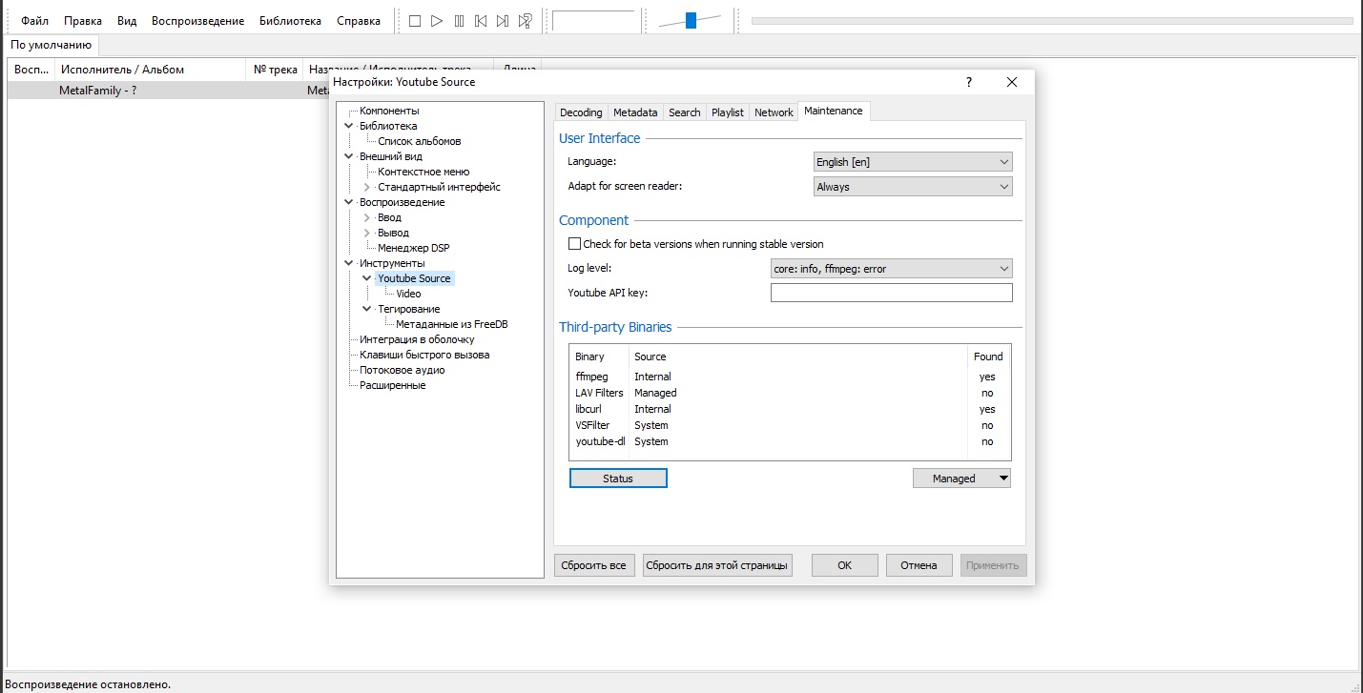Click the volume slider handle
This screenshot has height=693, width=1363.
(x=691, y=20)
